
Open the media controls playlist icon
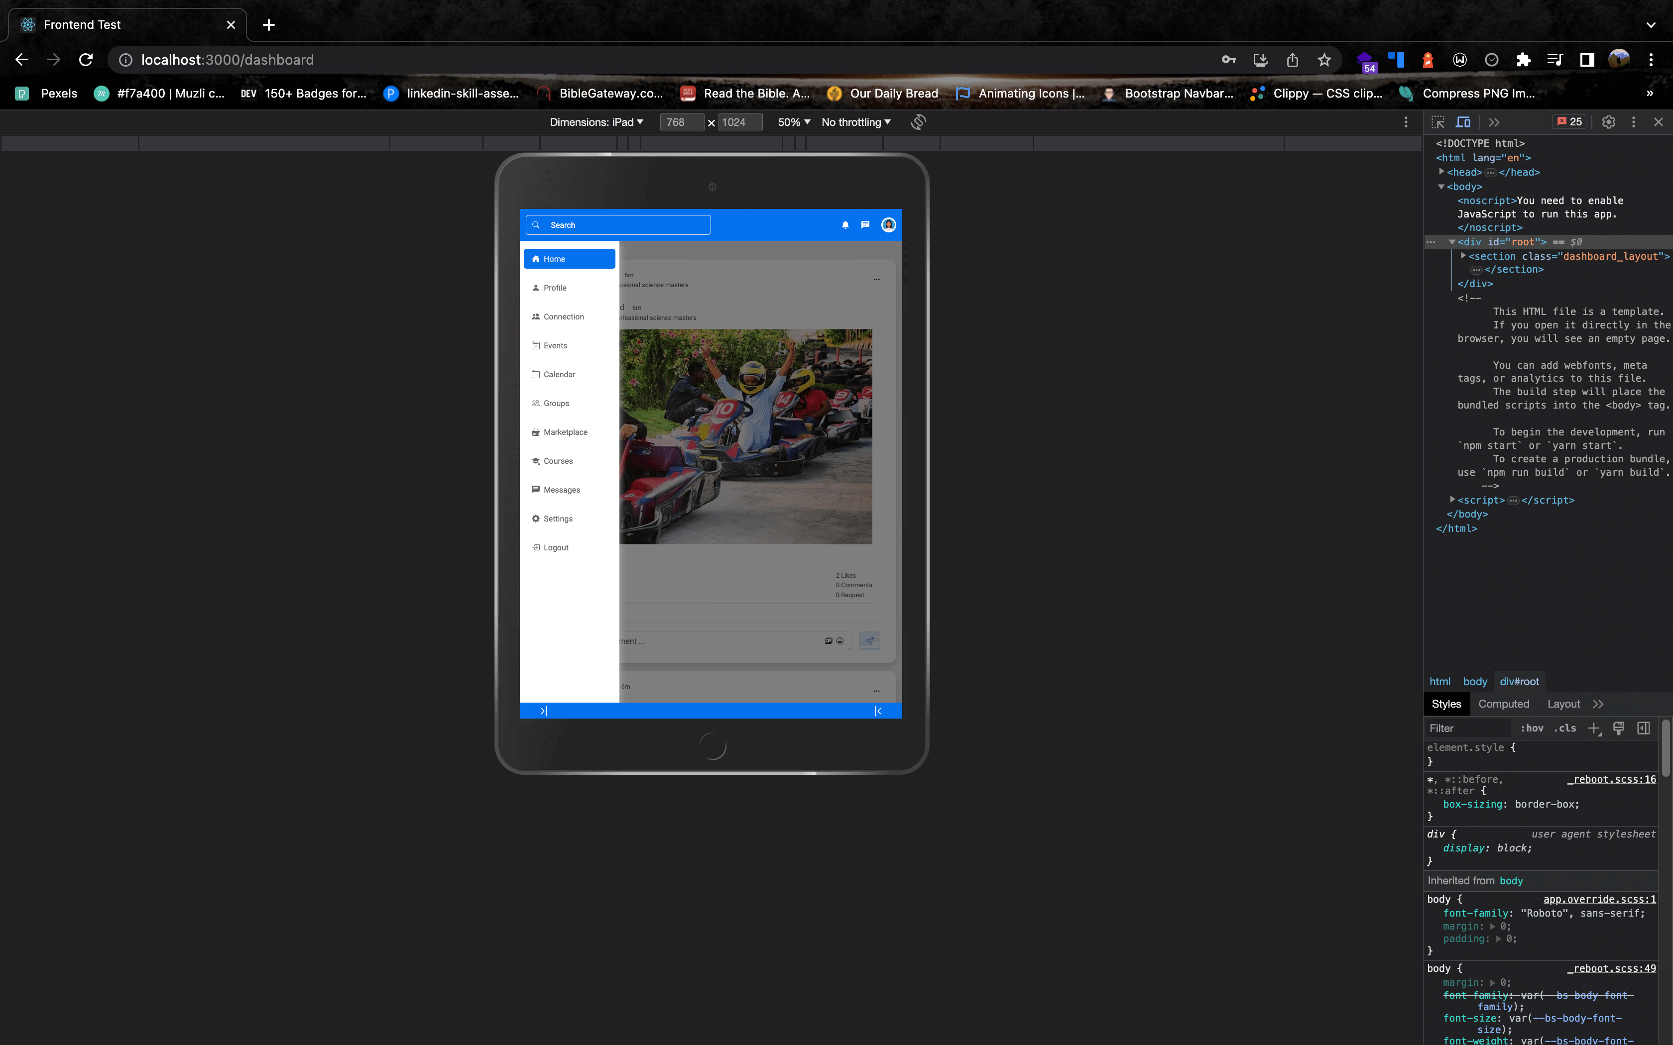pos(1555,59)
